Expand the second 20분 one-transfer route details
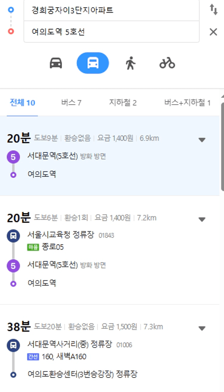224x392 pixels. click(202, 219)
